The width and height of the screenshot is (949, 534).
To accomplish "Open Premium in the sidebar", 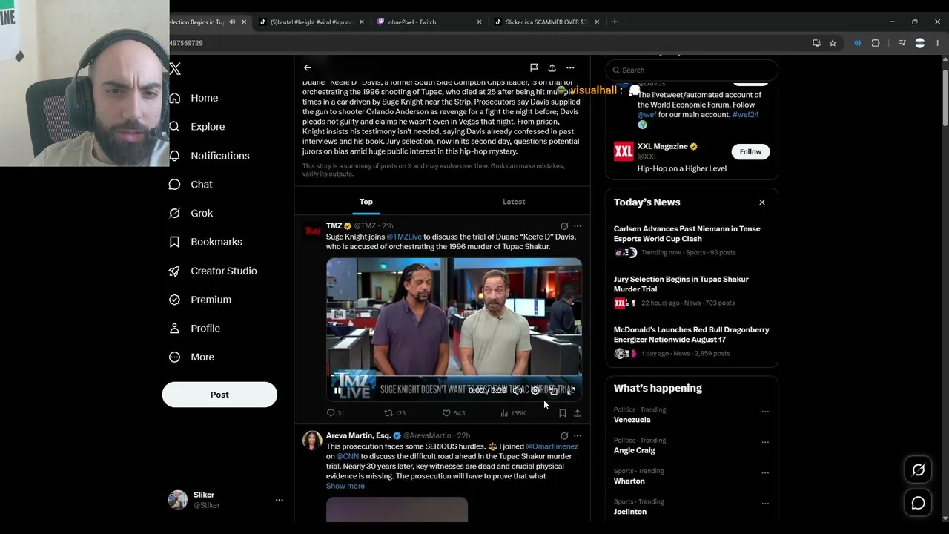I will click(200, 300).
